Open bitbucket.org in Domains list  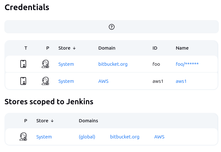(x=125, y=137)
